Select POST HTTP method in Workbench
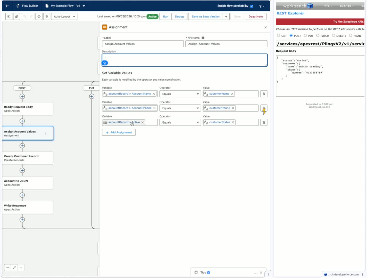 [291, 36]
